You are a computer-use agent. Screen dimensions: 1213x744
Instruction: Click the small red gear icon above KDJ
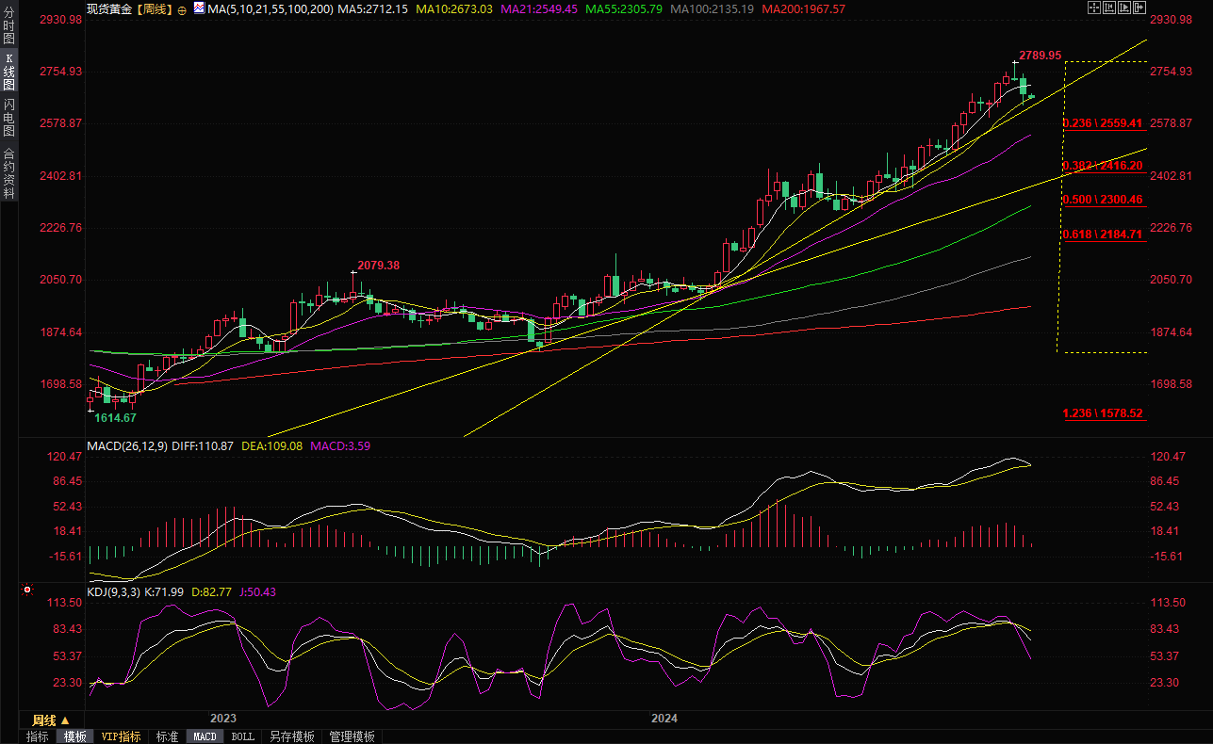26,591
